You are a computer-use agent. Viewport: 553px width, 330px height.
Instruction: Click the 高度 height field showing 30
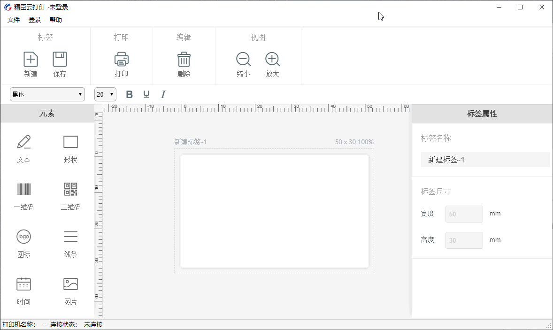(x=464, y=240)
